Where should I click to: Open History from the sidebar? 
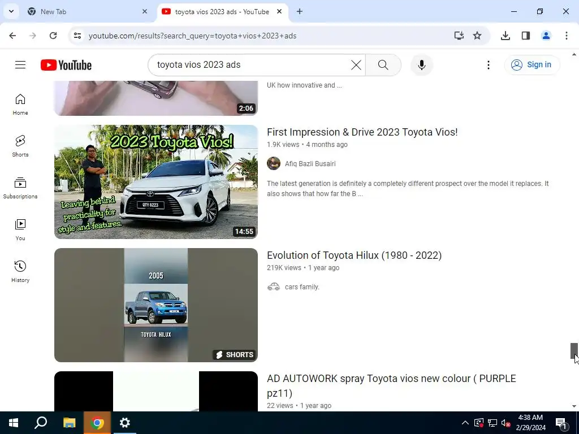point(20,271)
